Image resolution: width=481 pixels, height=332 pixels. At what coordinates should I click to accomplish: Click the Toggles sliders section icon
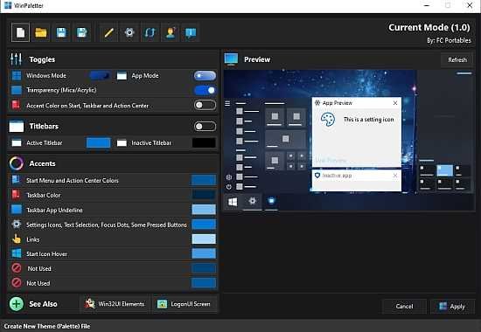coord(16,59)
